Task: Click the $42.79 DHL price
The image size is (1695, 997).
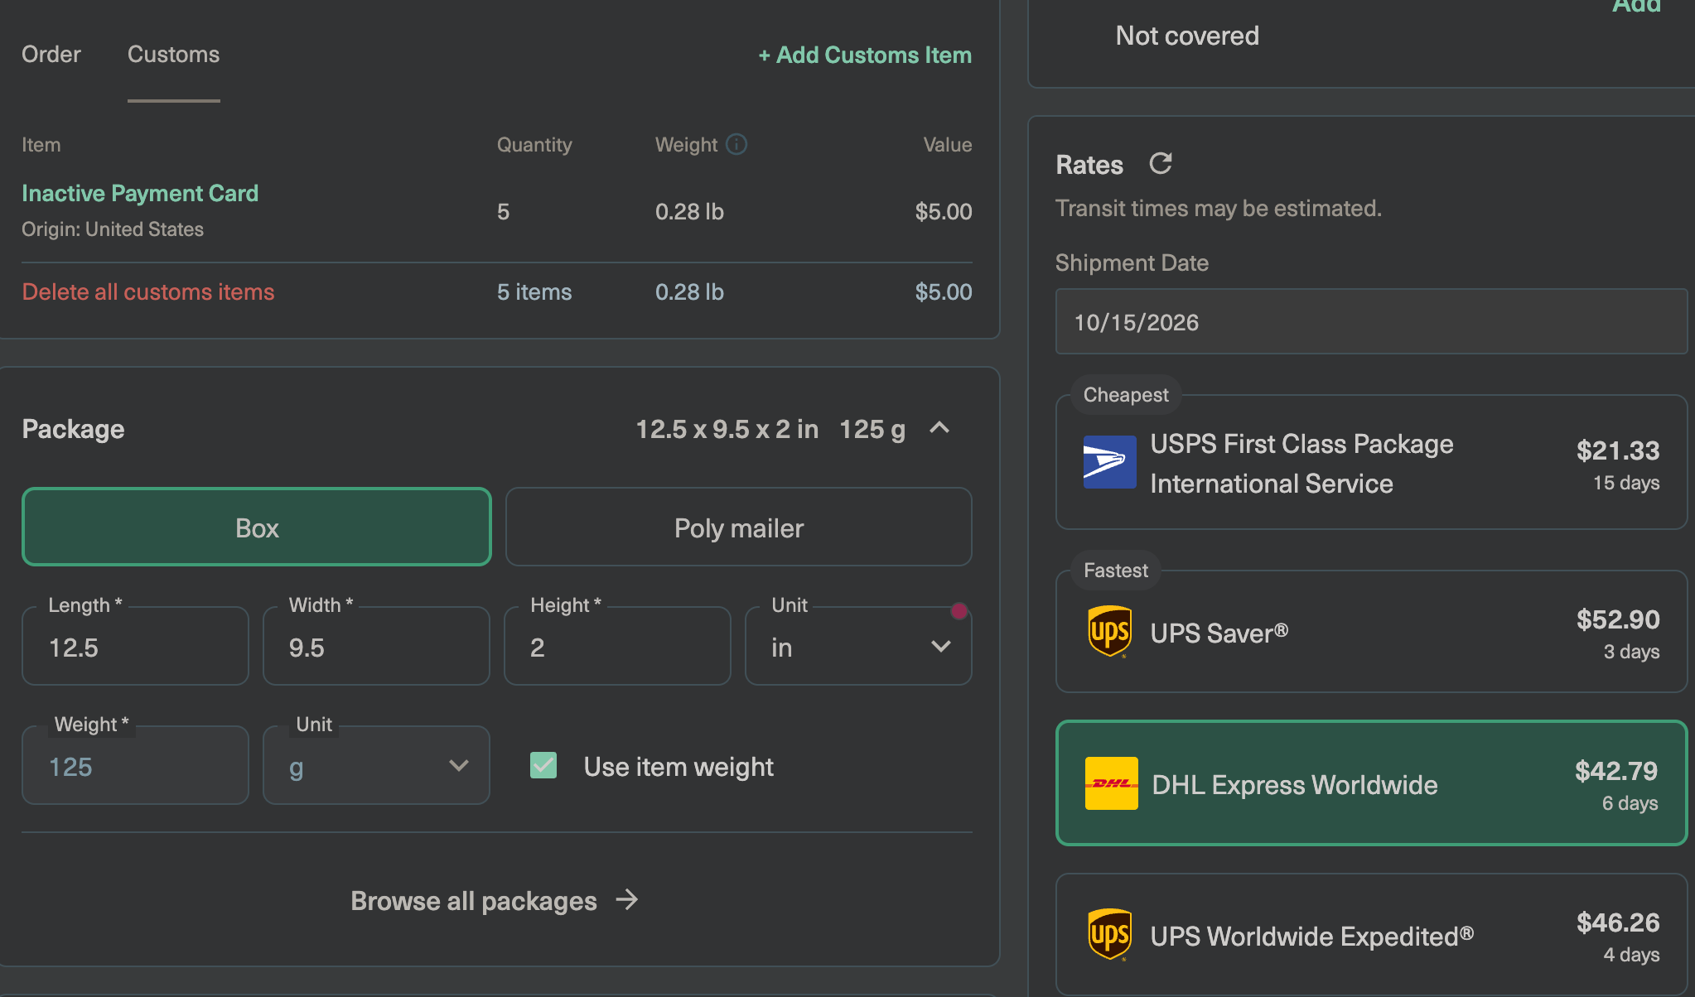Action: [x=1616, y=770]
